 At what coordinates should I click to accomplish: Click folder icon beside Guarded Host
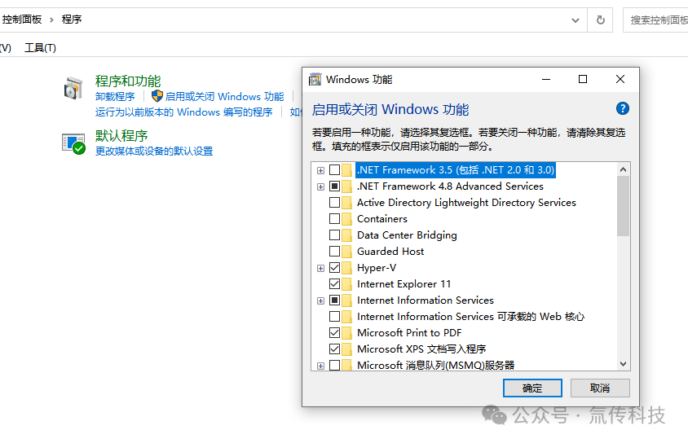(346, 252)
